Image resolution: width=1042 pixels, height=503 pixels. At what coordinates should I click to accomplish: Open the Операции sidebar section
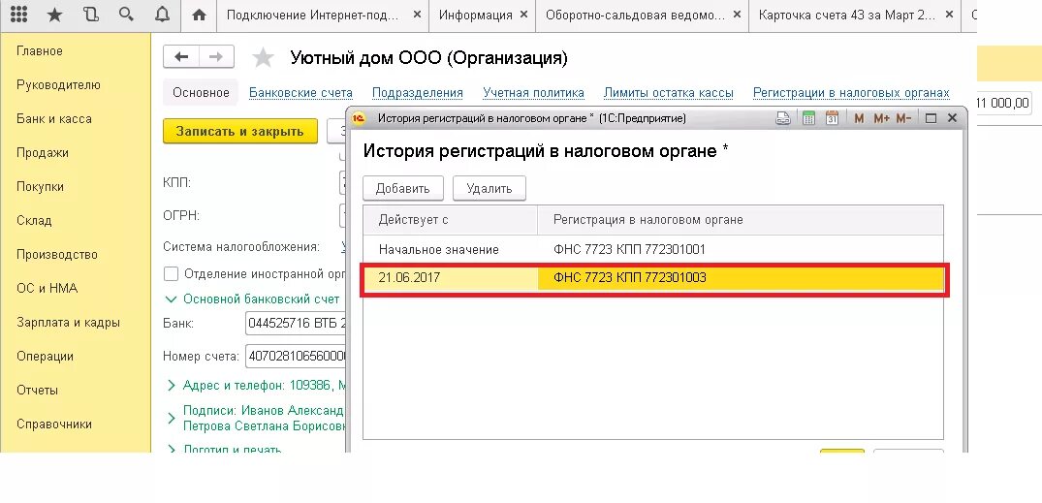[x=46, y=356]
